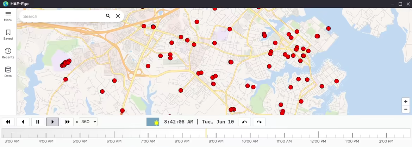Open the Data panel

[x=8, y=72]
